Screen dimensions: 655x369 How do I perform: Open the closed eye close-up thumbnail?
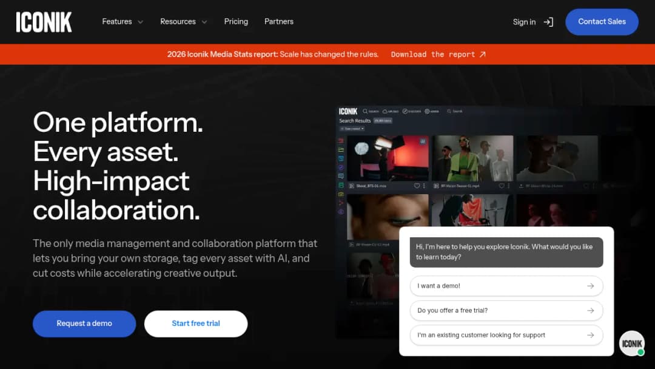(x=388, y=217)
